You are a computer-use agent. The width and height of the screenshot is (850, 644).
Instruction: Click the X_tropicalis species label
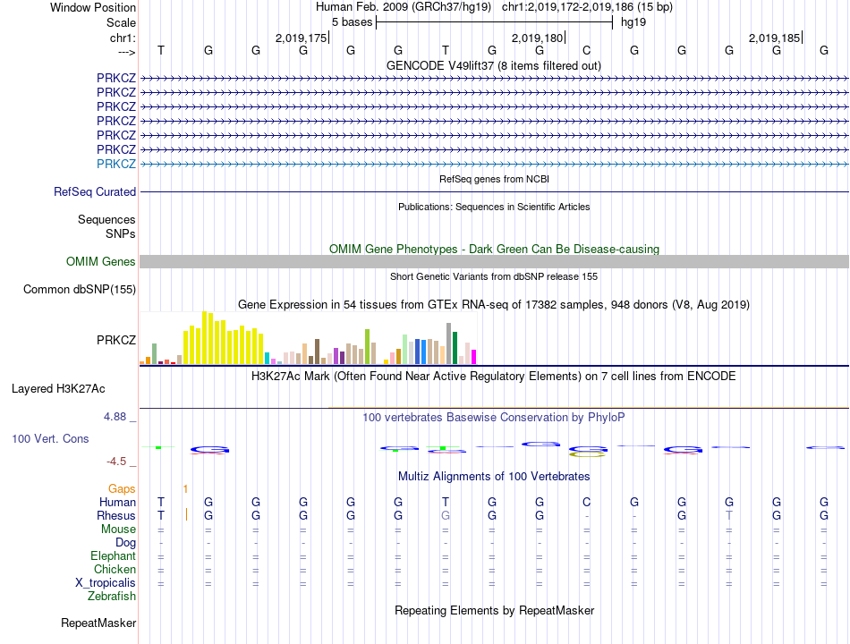106,583
